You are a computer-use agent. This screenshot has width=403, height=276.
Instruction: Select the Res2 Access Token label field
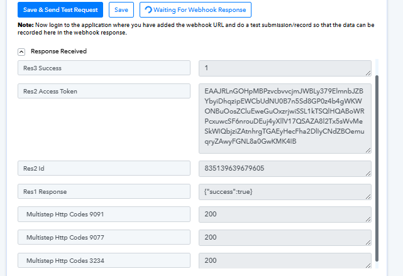tap(104, 91)
